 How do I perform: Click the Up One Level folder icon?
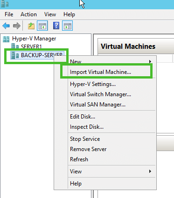click(31, 26)
